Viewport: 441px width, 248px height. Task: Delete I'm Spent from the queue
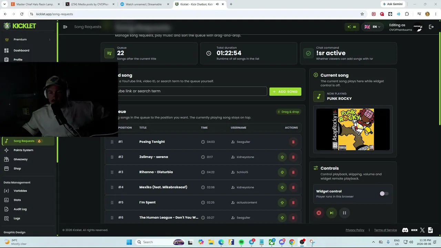293,203
